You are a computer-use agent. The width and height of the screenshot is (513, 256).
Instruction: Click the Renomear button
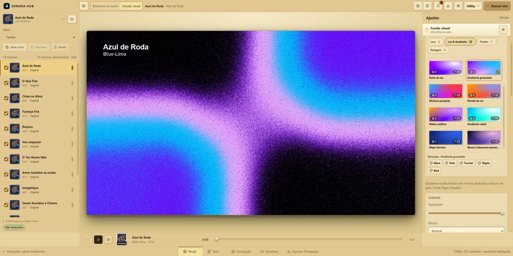(x=39, y=47)
